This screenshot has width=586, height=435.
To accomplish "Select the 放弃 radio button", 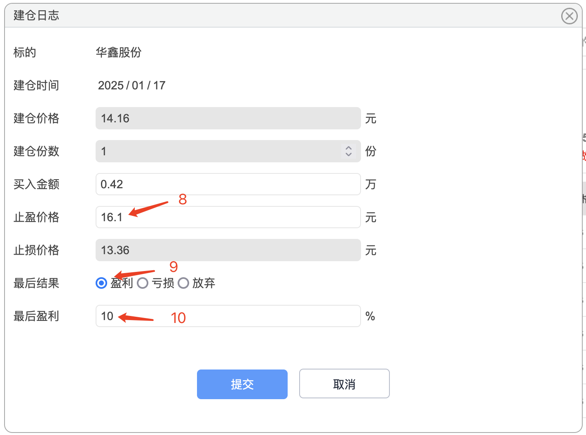I will click(183, 283).
